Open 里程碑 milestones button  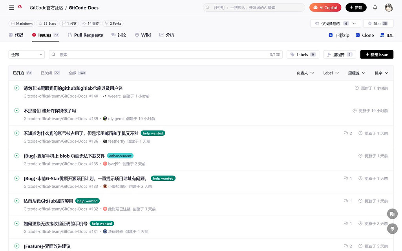pyautogui.click(x=340, y=55)
